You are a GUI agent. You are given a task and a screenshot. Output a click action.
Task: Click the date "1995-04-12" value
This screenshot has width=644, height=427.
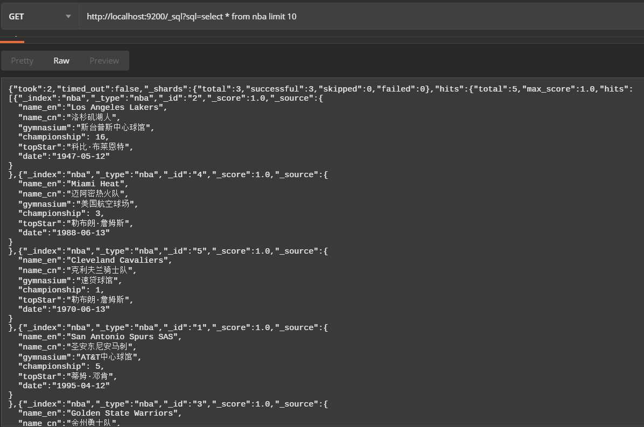[x=81, y=386]
